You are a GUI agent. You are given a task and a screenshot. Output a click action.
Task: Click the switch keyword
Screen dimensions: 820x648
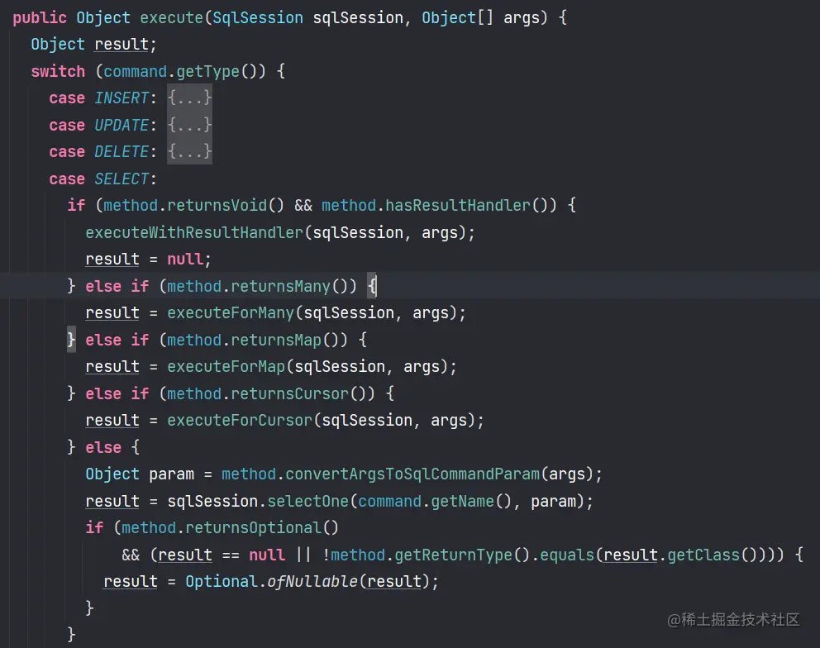pyautogui.click(x=58, y=71)
